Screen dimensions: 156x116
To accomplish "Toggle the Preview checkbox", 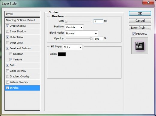I will [134, 34].
